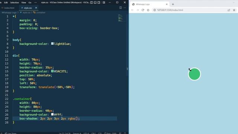Change Spaces indentation setting

[77, 133]
